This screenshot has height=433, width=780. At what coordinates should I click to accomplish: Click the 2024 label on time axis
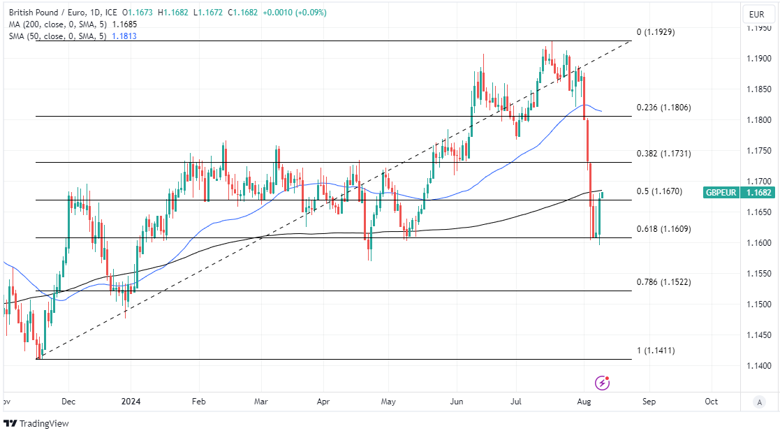(x=131, y=402)
